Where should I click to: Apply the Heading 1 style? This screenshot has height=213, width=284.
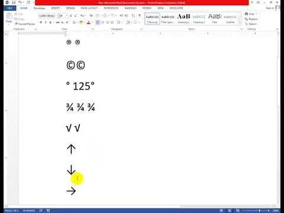tap(183, 19)
